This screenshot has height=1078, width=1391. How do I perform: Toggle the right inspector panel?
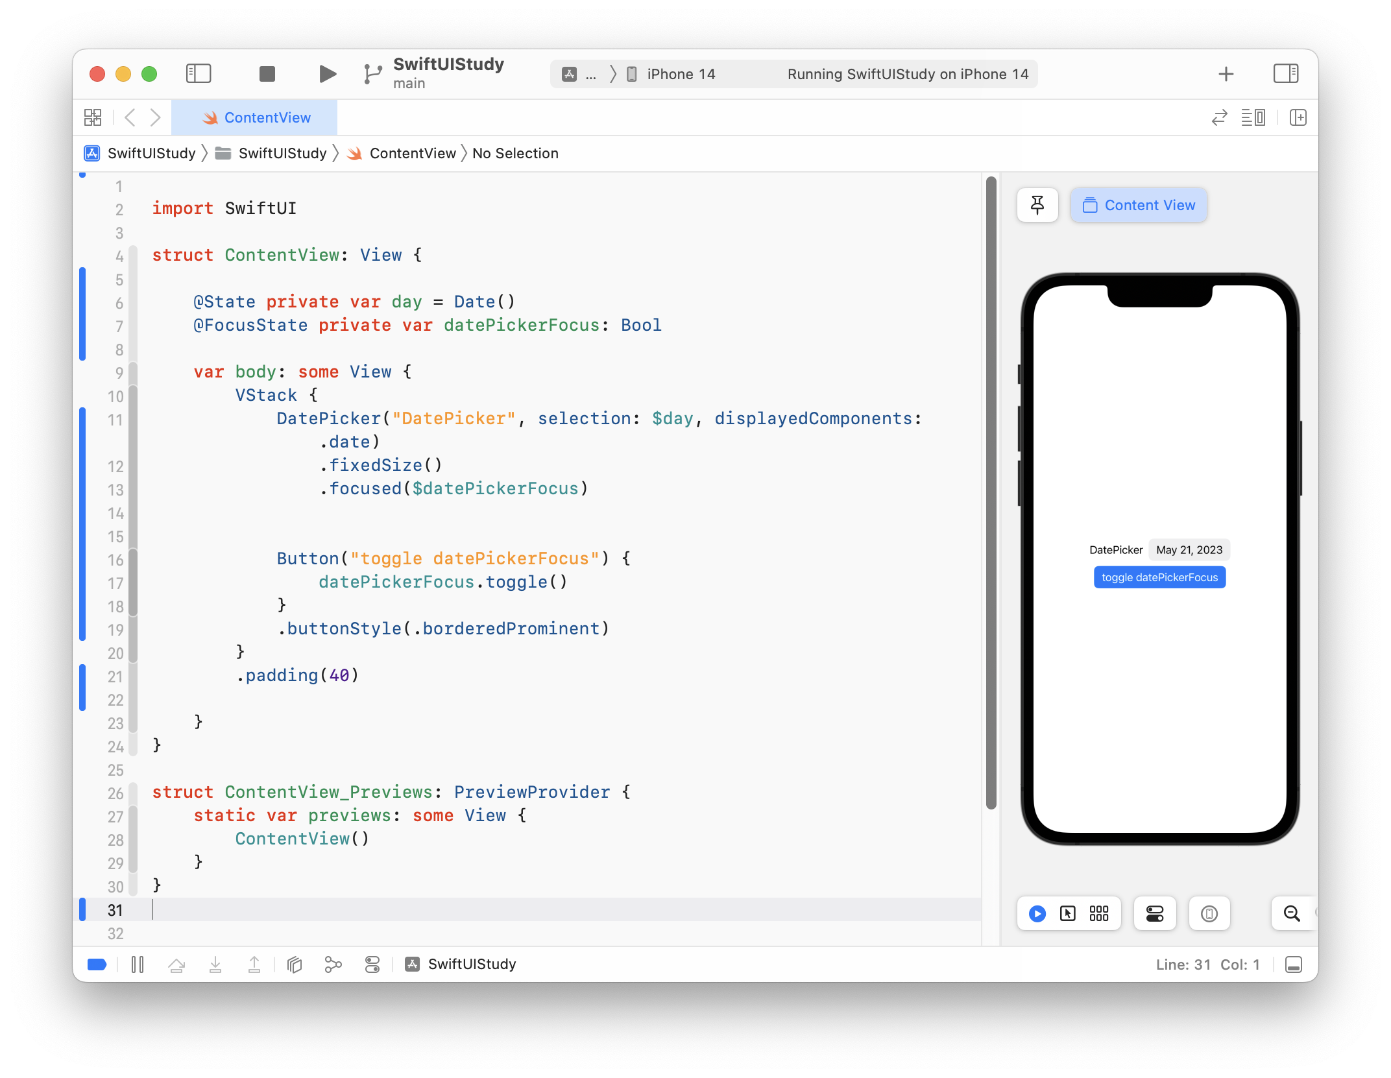[1285, 74]
